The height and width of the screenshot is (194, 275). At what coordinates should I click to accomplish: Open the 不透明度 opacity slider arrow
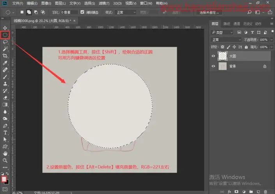coord(271,40)
